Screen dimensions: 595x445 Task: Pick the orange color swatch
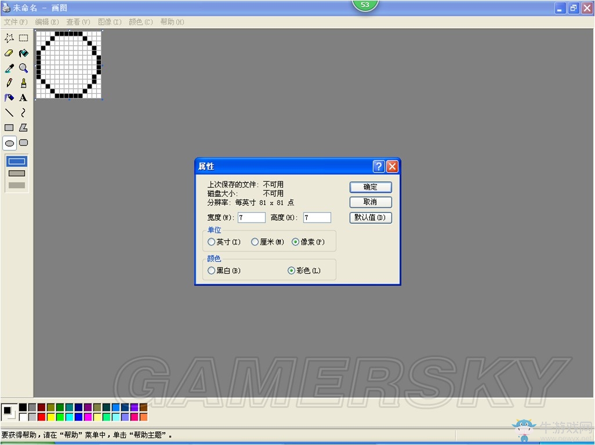pos(143,417)
